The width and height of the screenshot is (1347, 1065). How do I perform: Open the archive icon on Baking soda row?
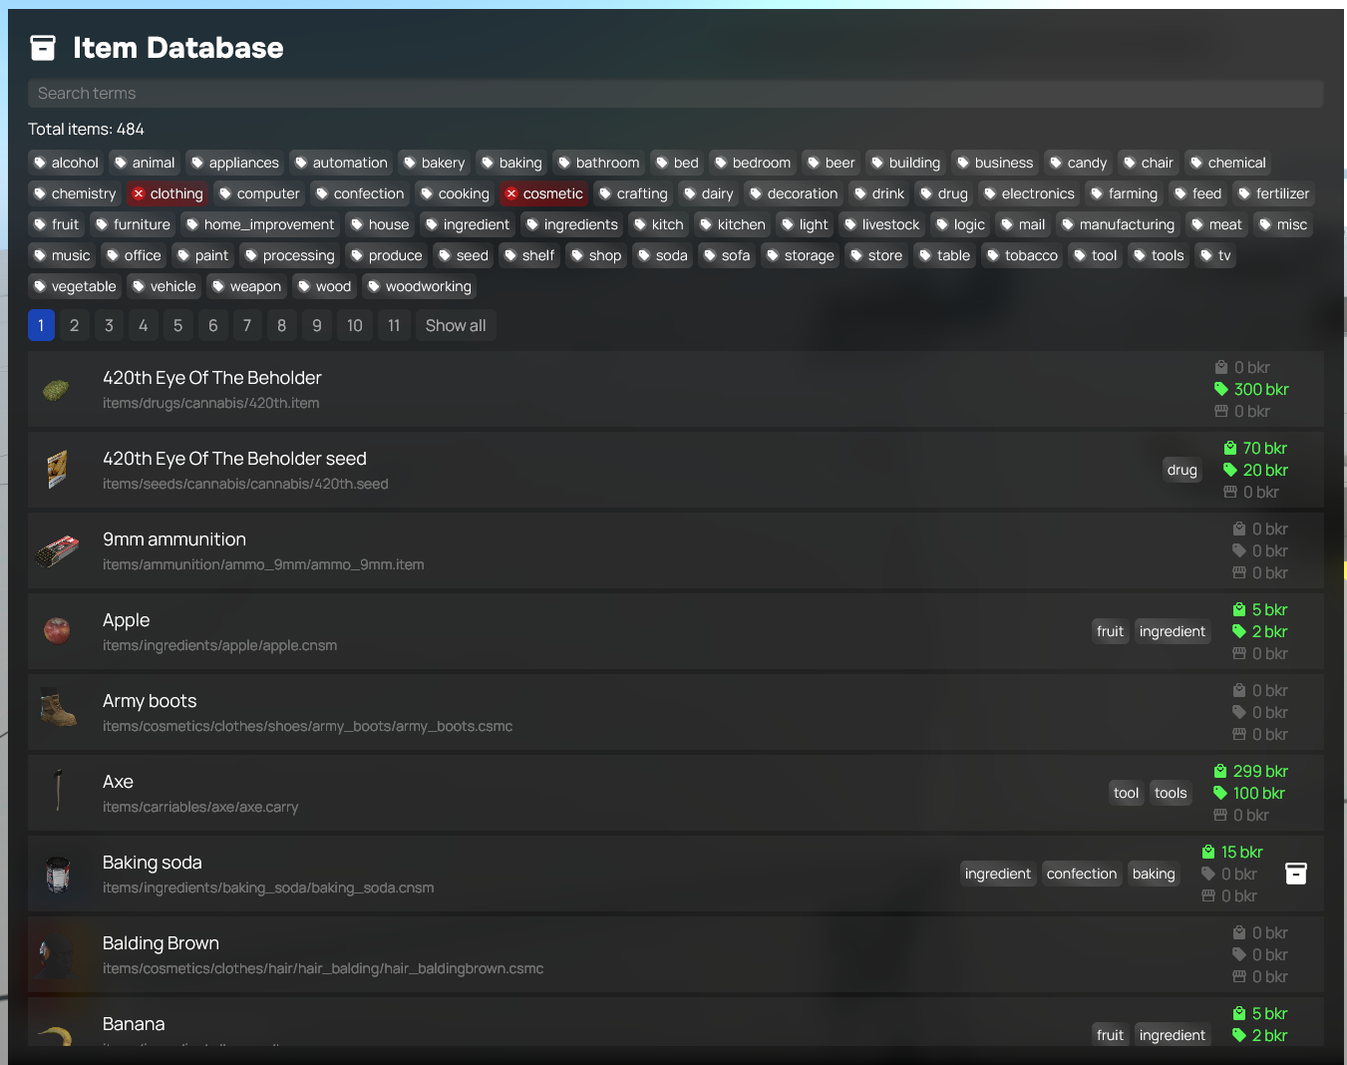1296,874
